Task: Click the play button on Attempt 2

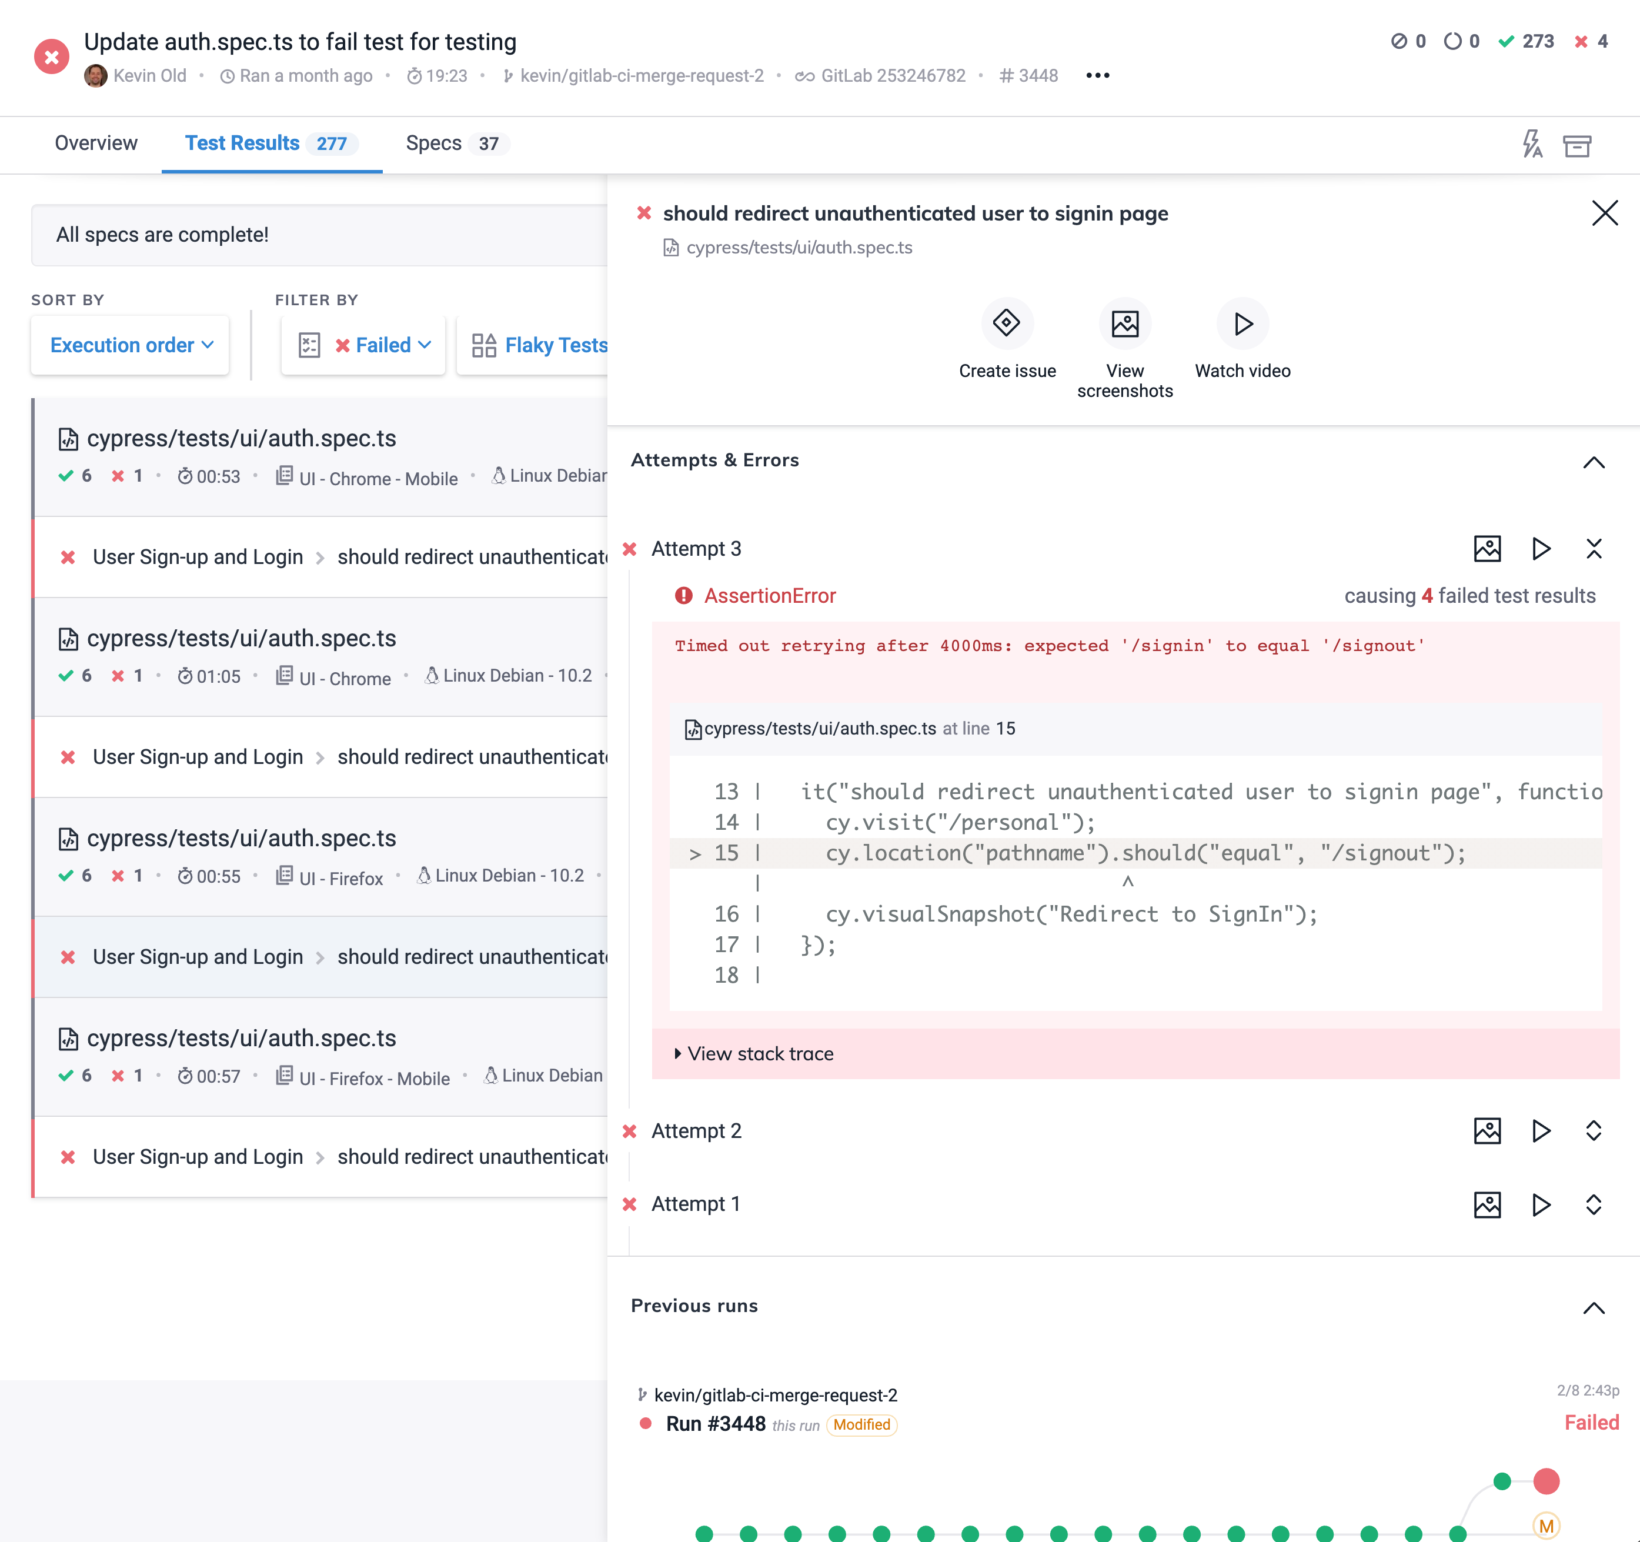Action: [x=1540, y=1130]
